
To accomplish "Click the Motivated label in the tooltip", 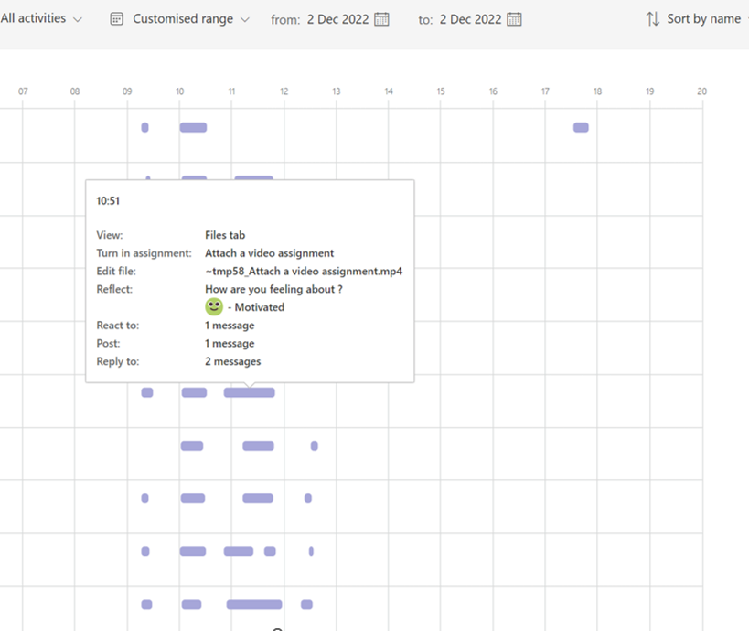I will click(x=260, y=307).
